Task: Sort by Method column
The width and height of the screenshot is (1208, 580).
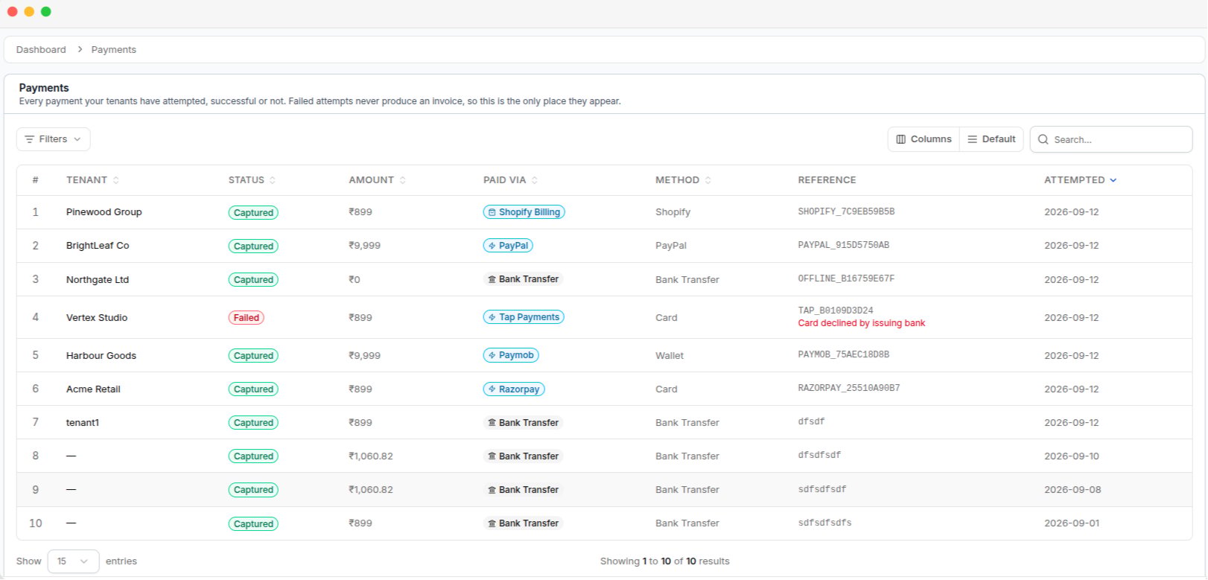Action: click(x=683, y=180)
